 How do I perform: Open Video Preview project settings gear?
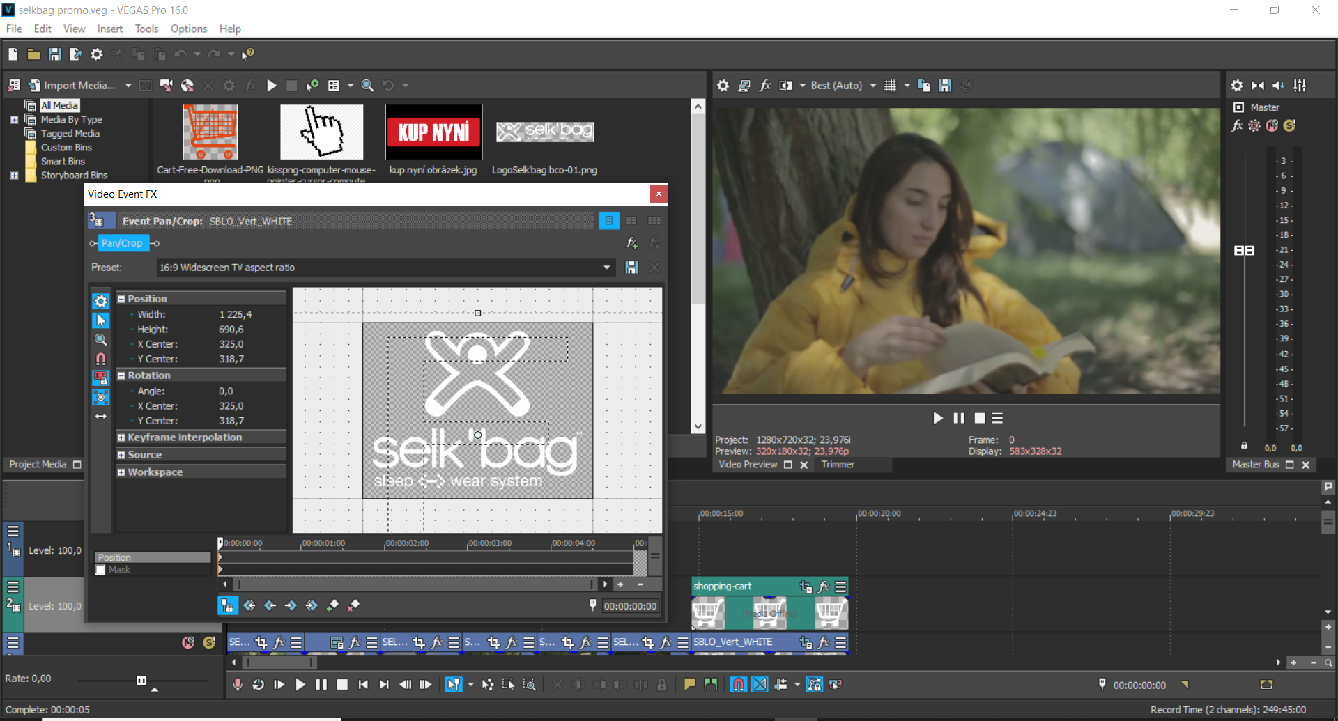tap(723, 86)
